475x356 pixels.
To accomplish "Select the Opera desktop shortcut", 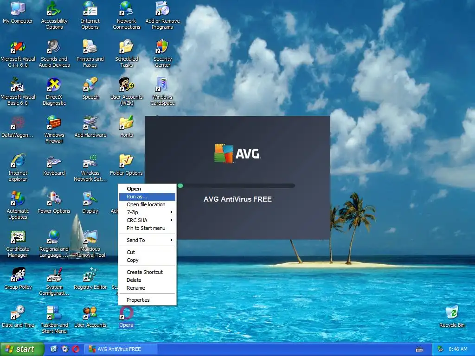I will pyautogui.click(x=126, y=317).
